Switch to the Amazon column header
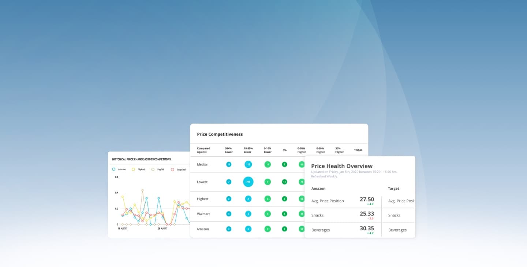 [x=318, y=188]
